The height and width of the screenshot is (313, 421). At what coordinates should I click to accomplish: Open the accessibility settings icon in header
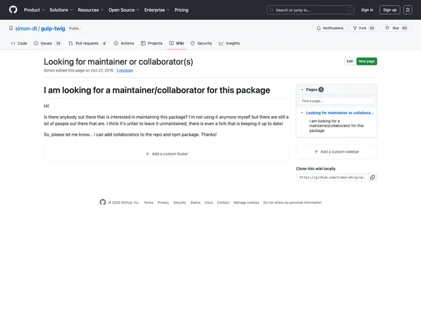coord(408,10)
